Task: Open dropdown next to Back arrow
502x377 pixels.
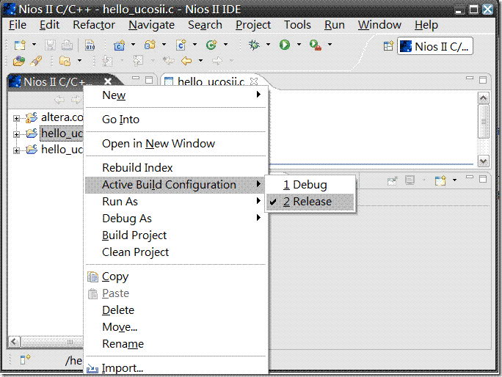Action: (200, 60)
